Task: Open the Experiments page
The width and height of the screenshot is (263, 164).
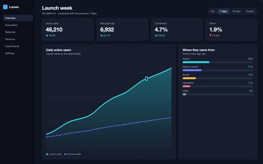Action: [x=18, y=46]
